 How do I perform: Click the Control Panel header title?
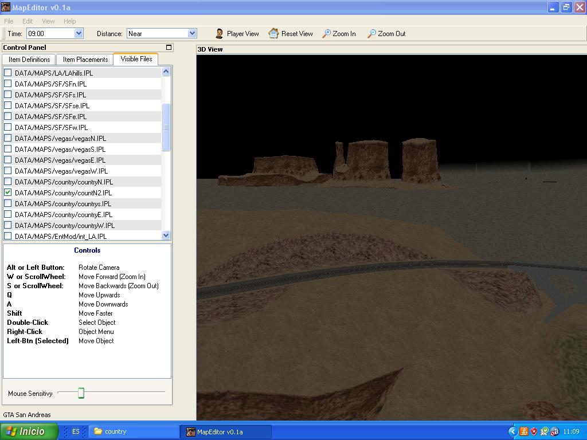click(x=25, y=47)
